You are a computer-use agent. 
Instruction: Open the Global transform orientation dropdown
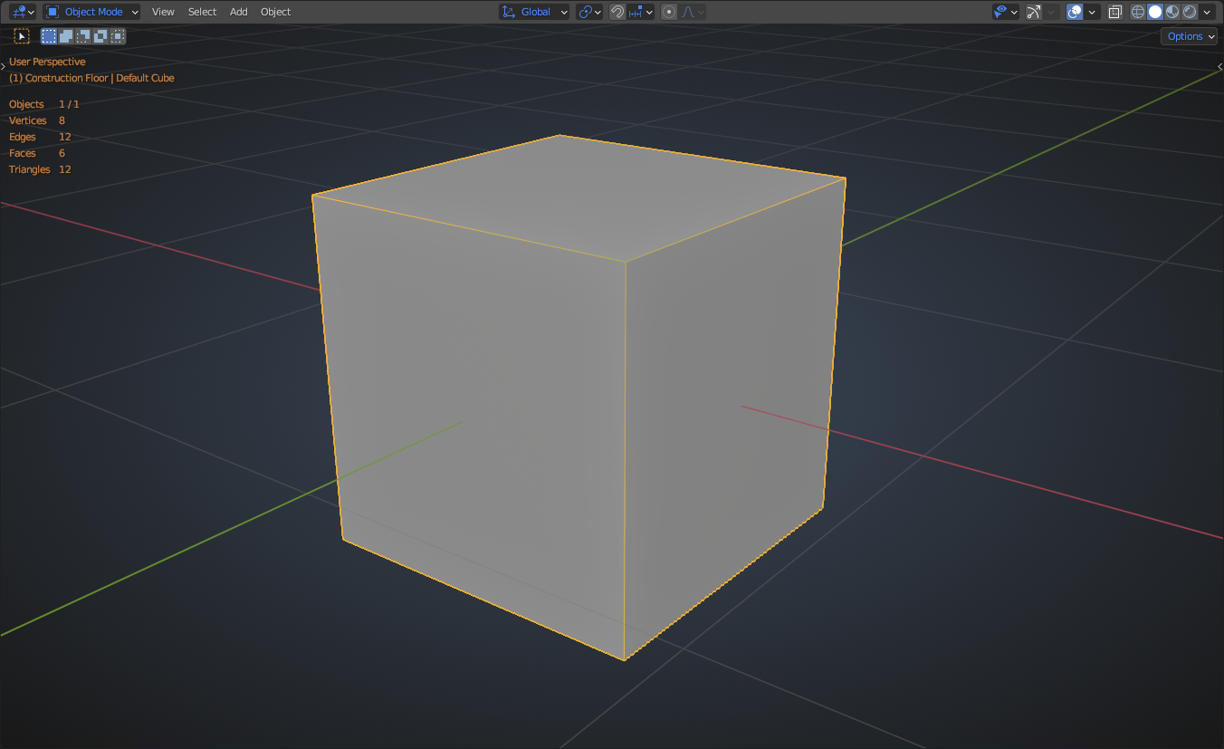click(x=535, y=12)
